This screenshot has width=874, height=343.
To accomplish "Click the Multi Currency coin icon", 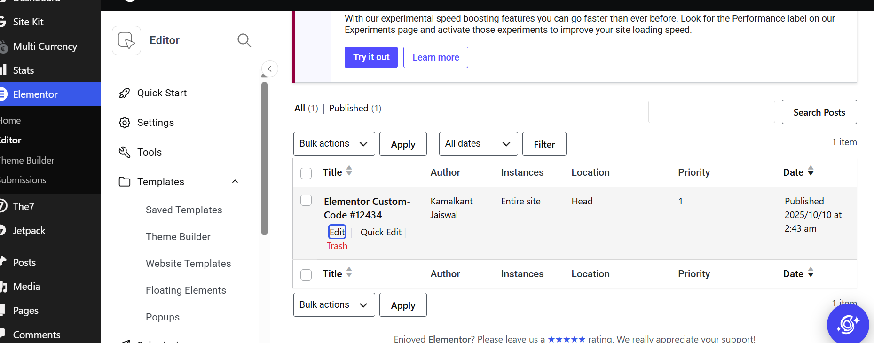I will click(4, 47).
